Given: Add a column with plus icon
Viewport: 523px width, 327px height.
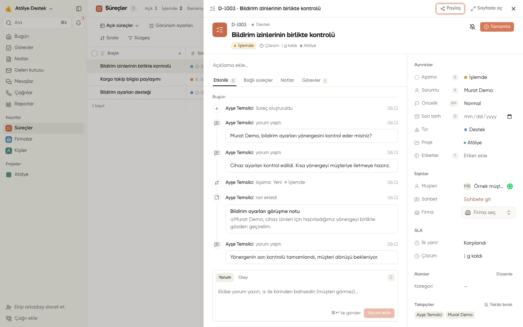Looking at the screenshot, I should (180, 53).
